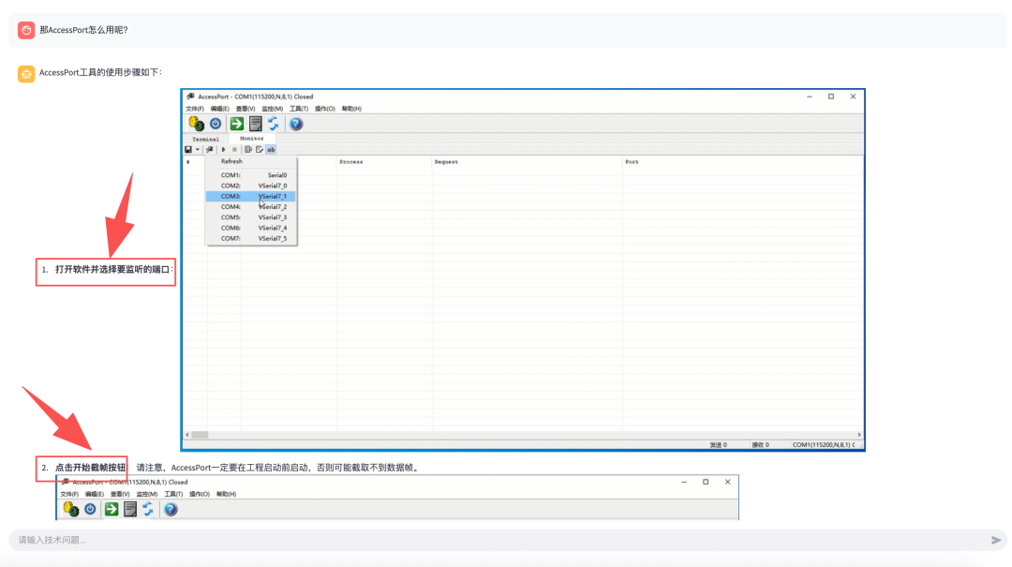Screen dimensions: 1012x567
Task: Open the 文件(F) menu in the top window
Action: [195, 109]
